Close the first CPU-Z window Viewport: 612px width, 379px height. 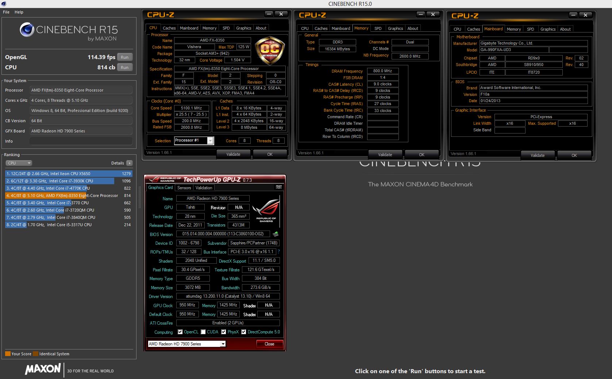[281, 14]
